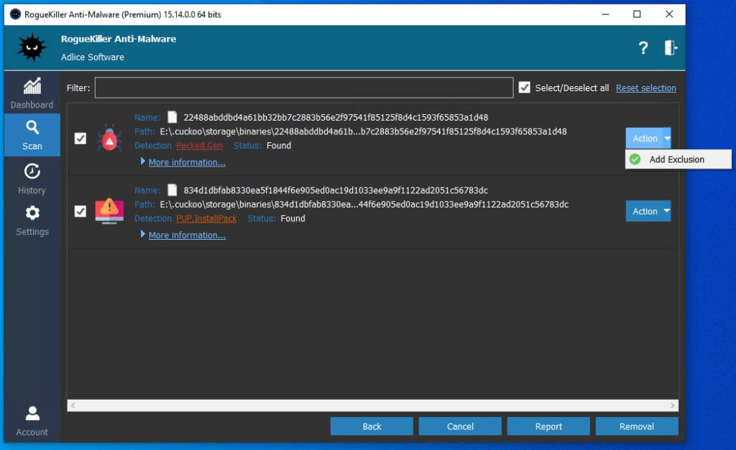Click the red bug Packed.Gen threat icon
This screenshot has width=736, height=450.
click(109, 139)
